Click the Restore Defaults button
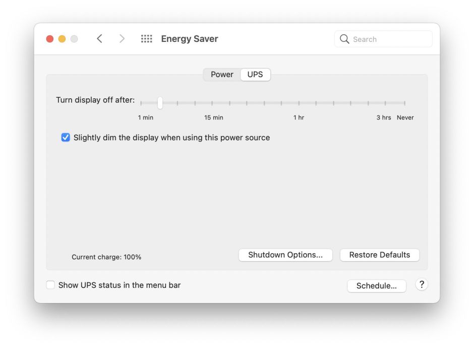This screenshot has height=348, width=474. point(380,255)
